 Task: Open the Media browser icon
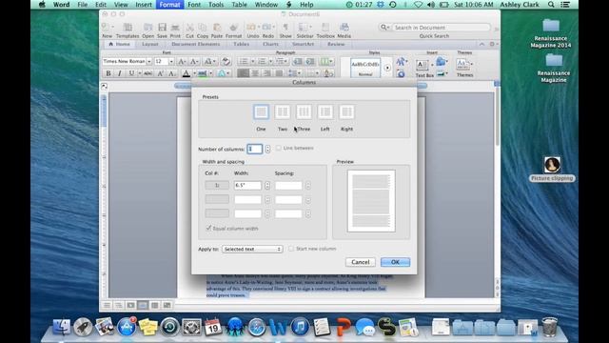(344, 27)
